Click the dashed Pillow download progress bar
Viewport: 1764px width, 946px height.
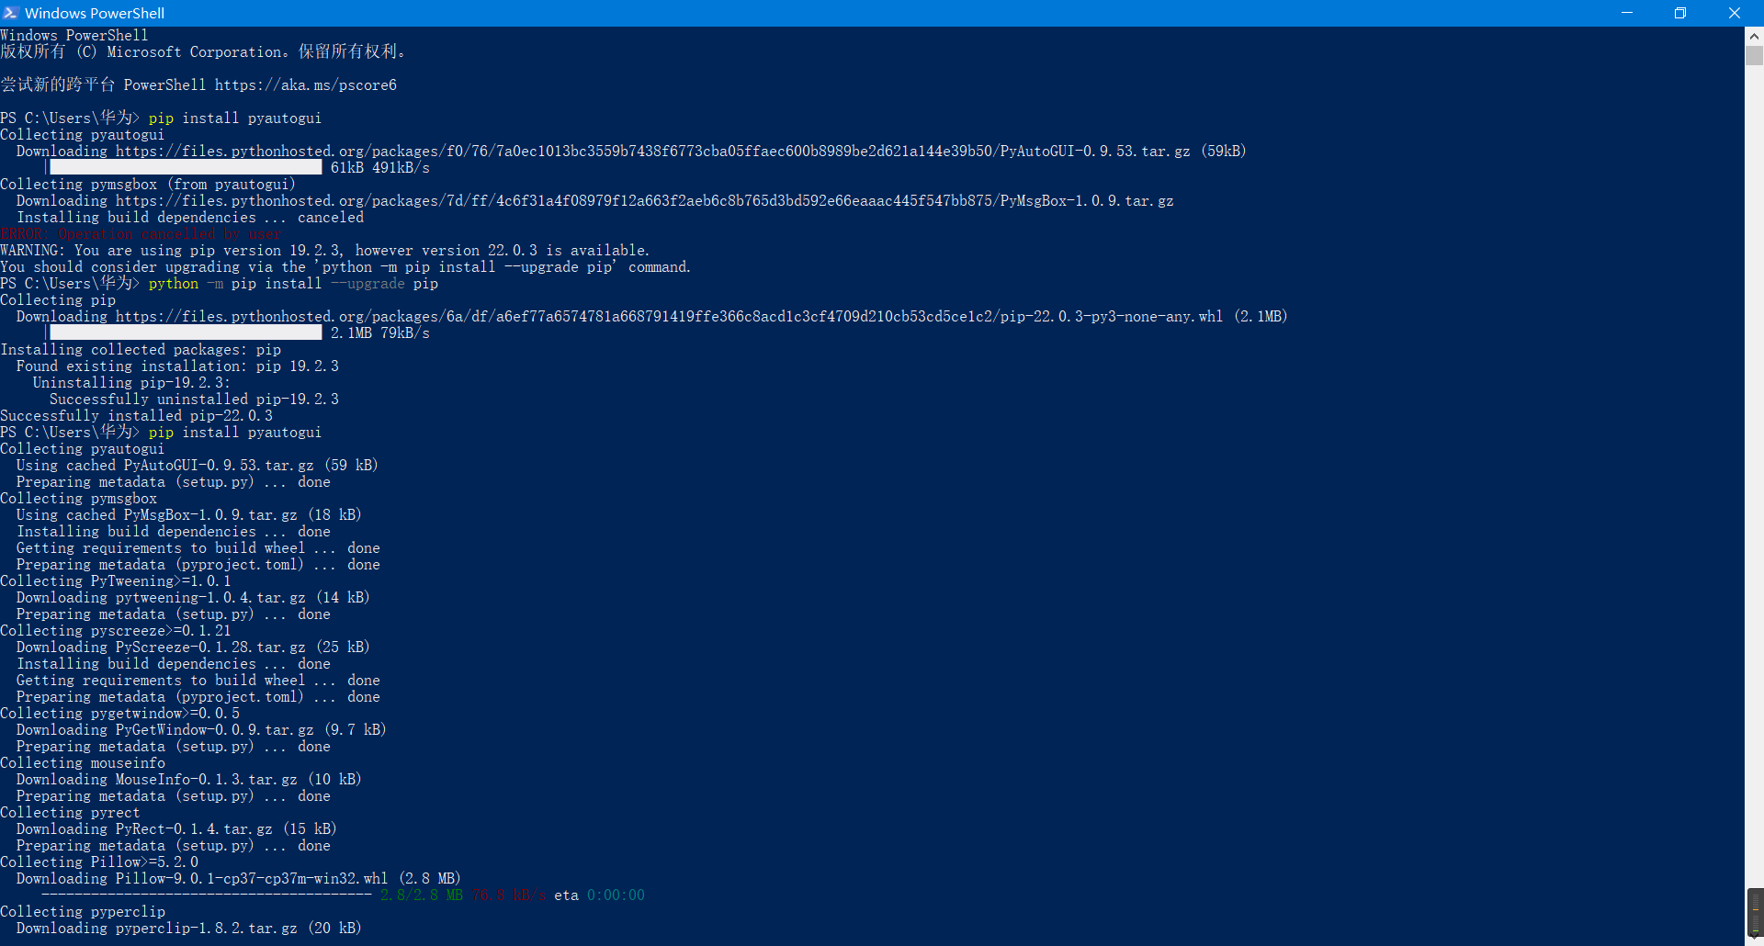[x=207, y=895]
